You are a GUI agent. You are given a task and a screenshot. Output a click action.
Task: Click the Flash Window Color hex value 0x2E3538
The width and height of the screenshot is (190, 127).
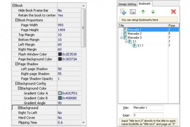pyautogui.click(x=69, y=54)
